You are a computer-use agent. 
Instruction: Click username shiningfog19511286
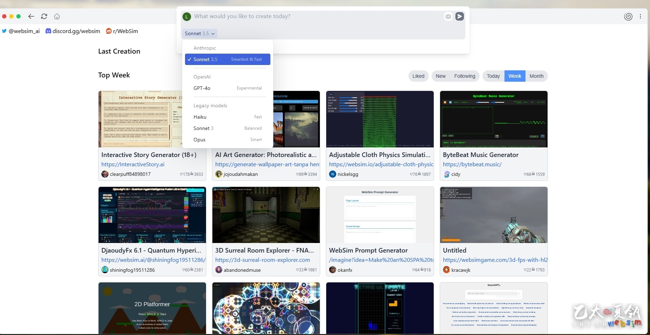132,270
